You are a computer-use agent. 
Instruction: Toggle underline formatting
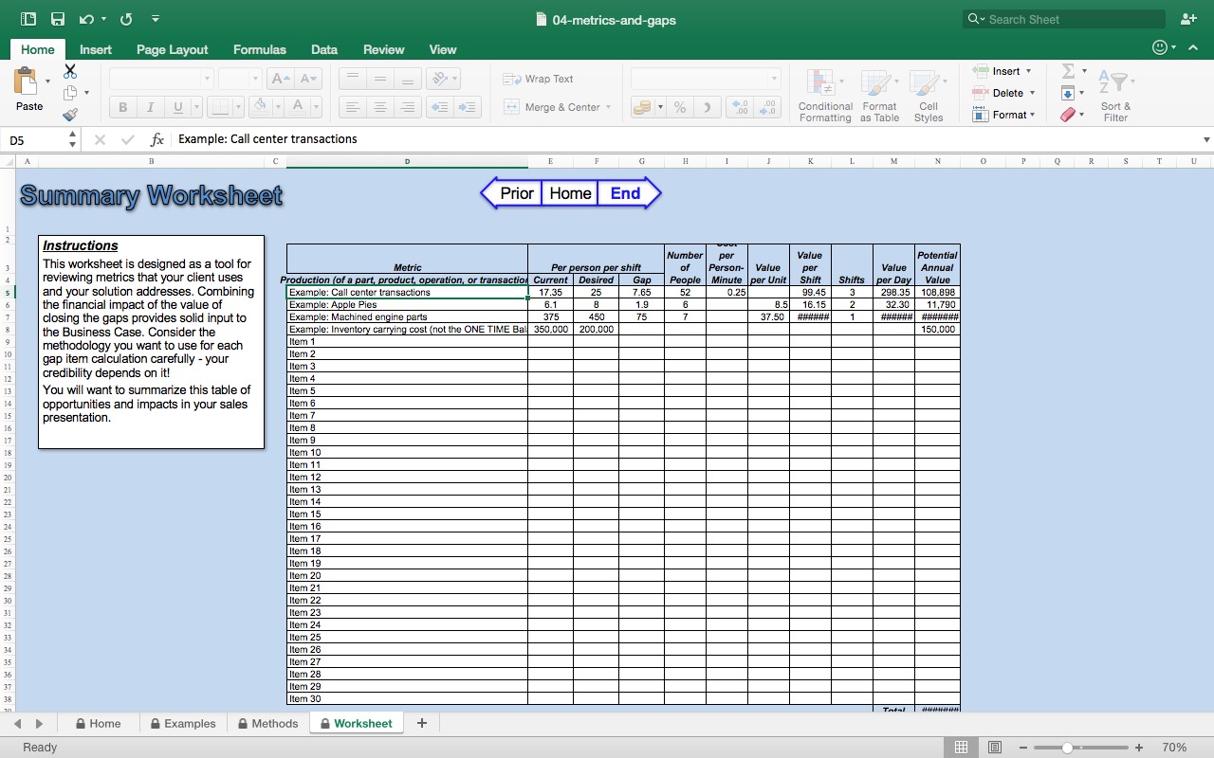(176, 106)
